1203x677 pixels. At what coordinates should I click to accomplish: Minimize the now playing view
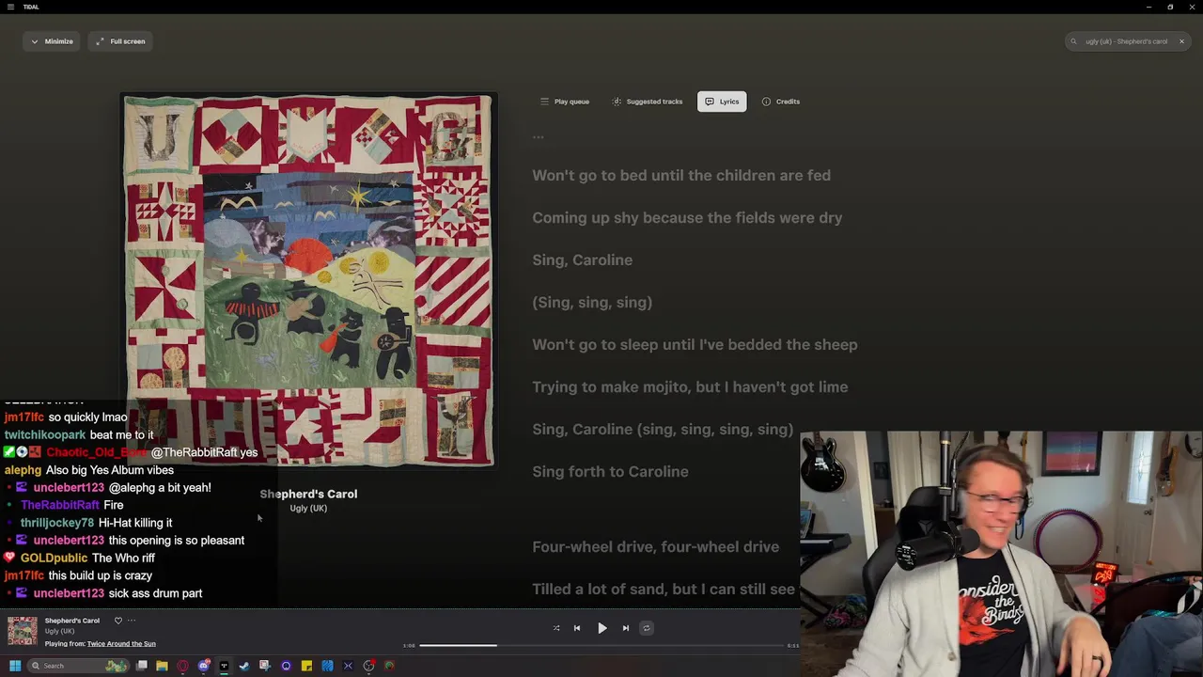52,41
